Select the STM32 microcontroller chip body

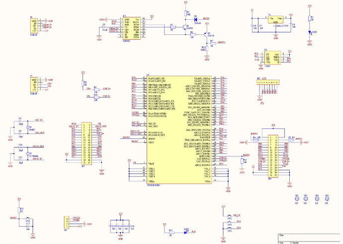pyautogui.click(x=179, y=130)
